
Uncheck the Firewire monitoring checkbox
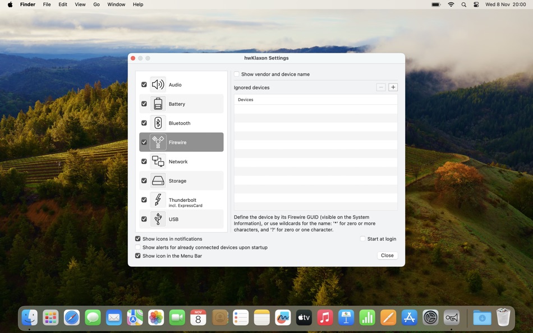144,142
